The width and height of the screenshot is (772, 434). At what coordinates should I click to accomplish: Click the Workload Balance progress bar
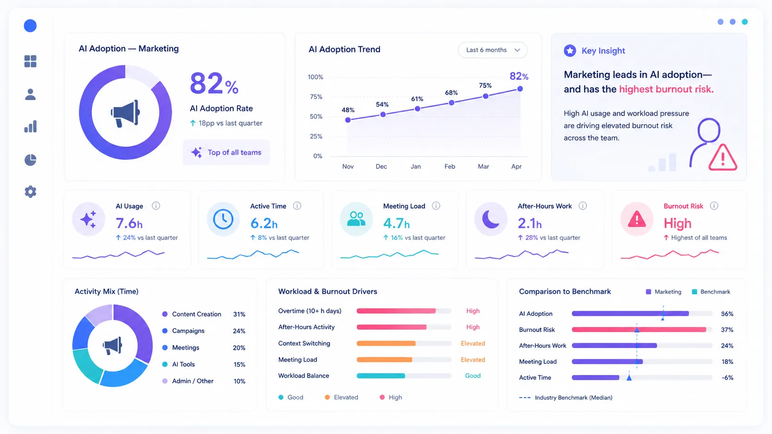pyautogui.click(x=404, y=376)
